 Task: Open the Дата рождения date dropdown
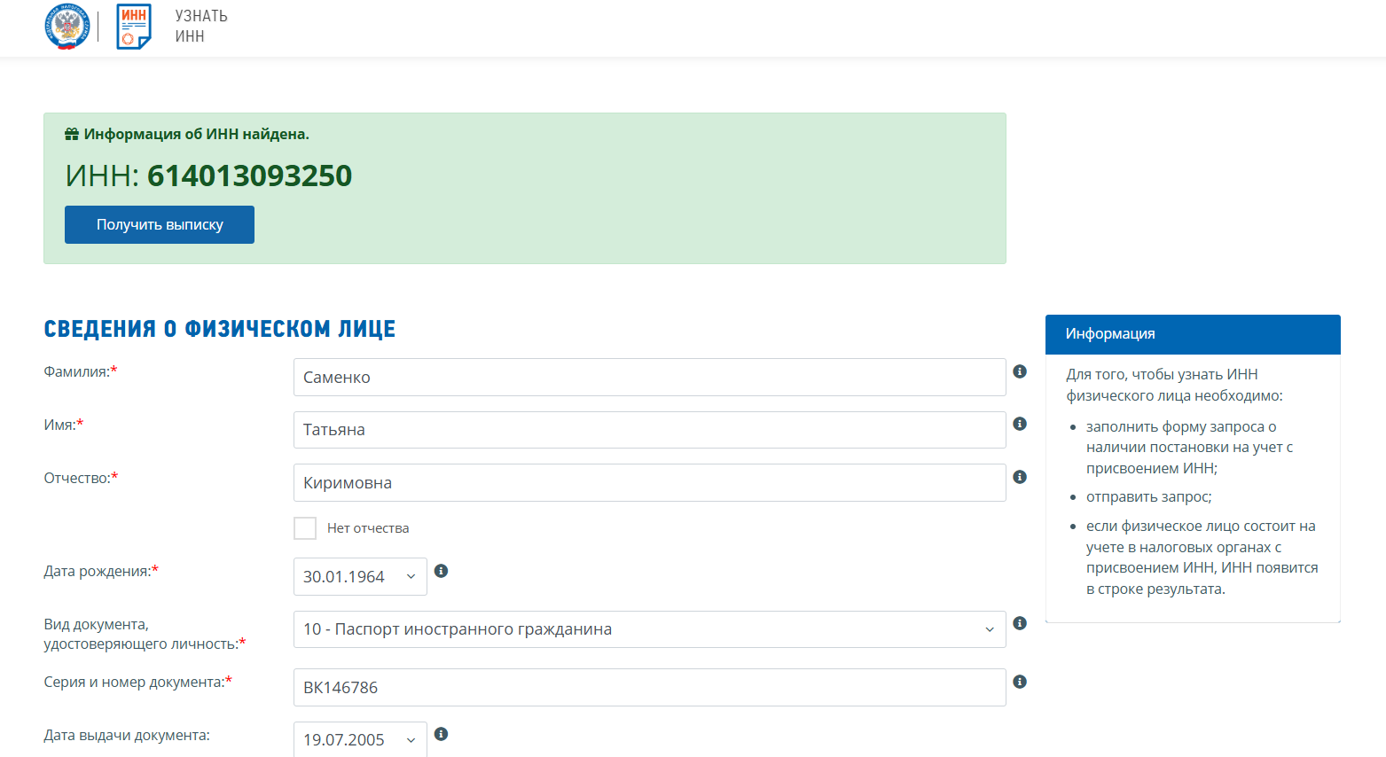click(360, 576)
